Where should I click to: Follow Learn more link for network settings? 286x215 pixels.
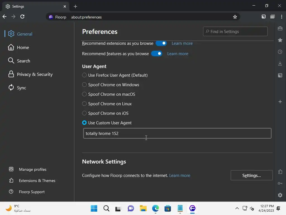click(x=180, y=176)
